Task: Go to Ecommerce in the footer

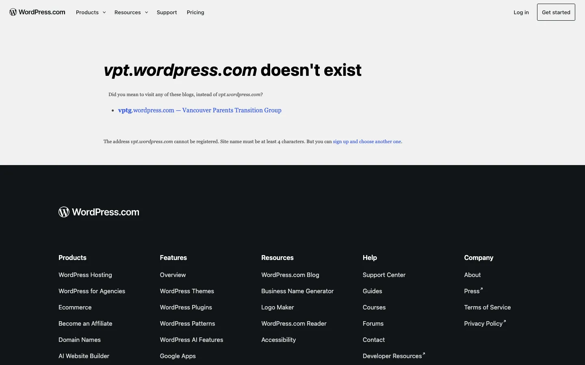Action: 75,307
